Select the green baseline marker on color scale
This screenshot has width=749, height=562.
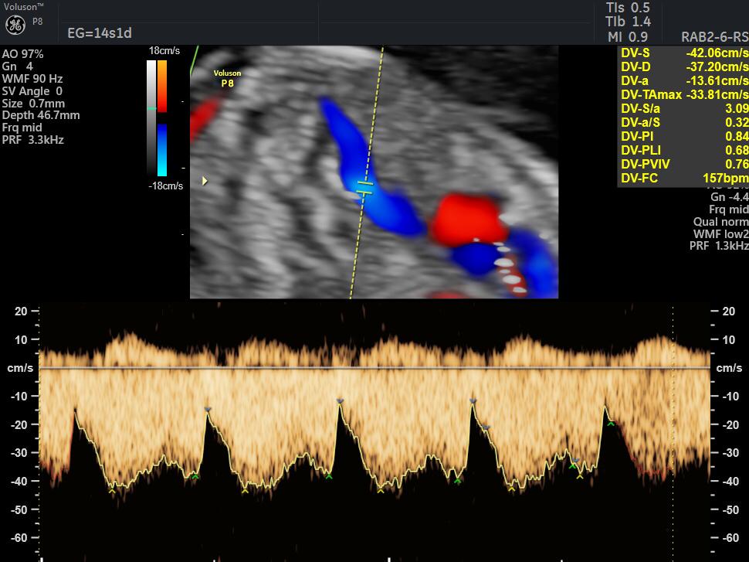tap(151, 108)
